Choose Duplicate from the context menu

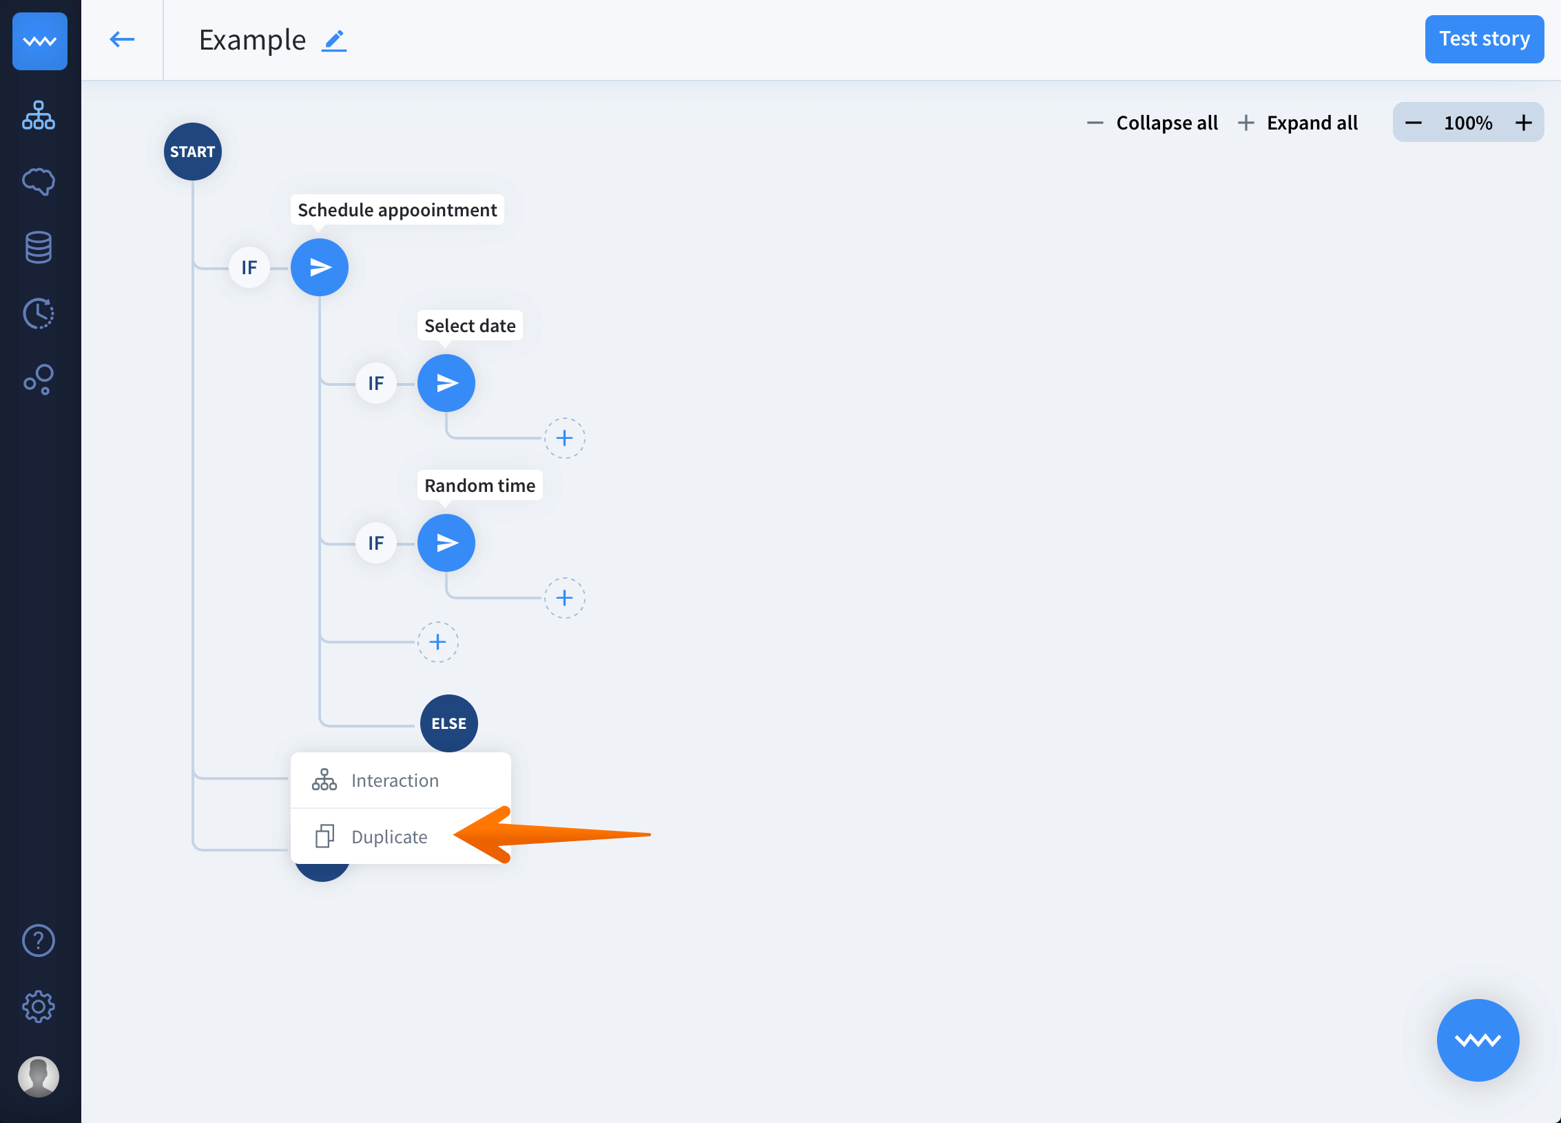coord(389,837)
